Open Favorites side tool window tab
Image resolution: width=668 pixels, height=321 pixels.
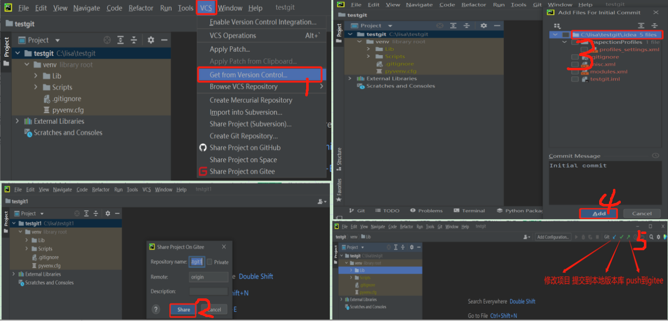tap(339, 190)
